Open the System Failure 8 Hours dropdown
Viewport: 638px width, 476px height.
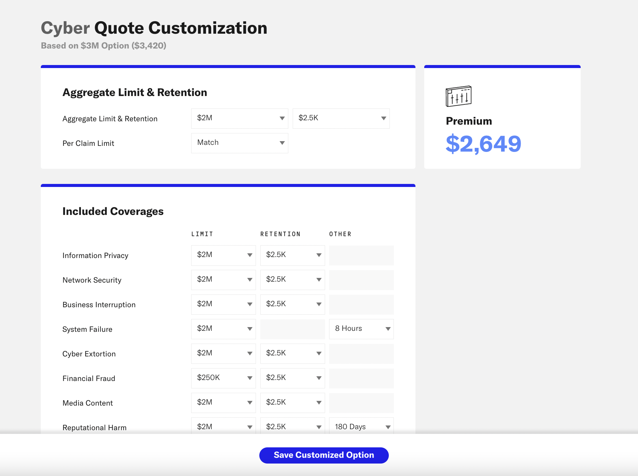pos(361,329)
